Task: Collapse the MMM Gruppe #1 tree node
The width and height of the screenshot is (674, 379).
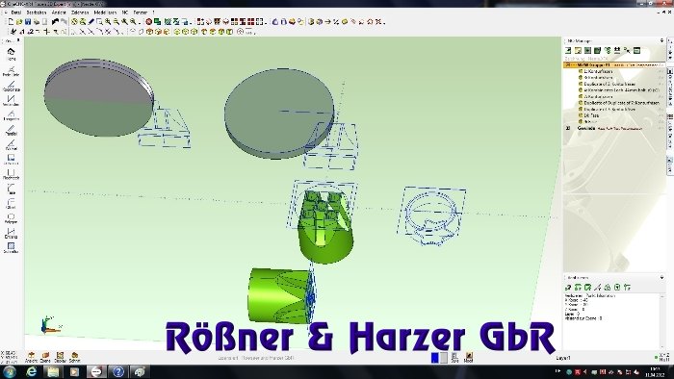Action: [568, 64]
